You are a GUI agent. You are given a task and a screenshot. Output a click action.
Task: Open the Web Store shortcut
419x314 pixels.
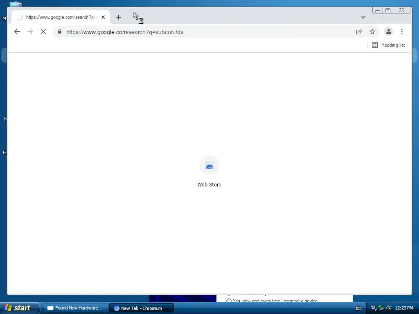pos(209,172)
